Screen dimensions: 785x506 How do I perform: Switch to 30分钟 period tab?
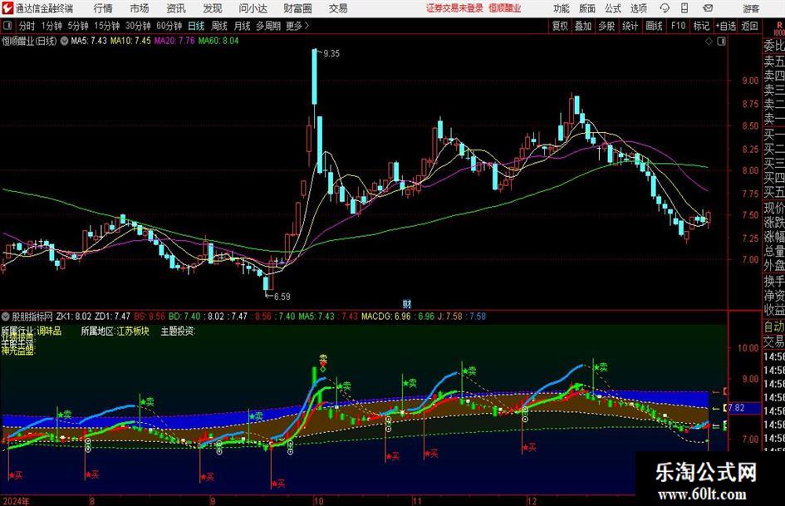138,26
